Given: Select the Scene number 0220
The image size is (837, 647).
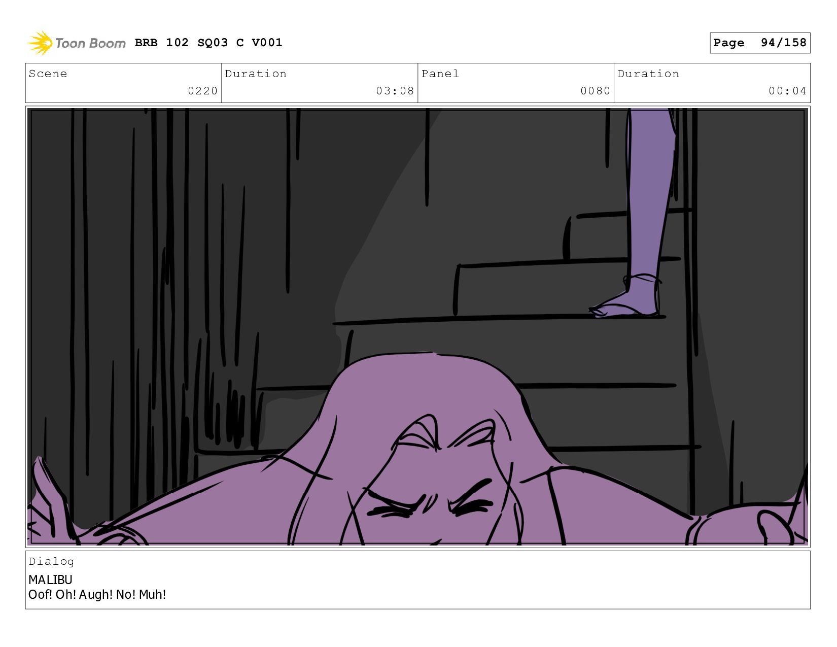Looking at the screenshot, I should click(202, 91).
